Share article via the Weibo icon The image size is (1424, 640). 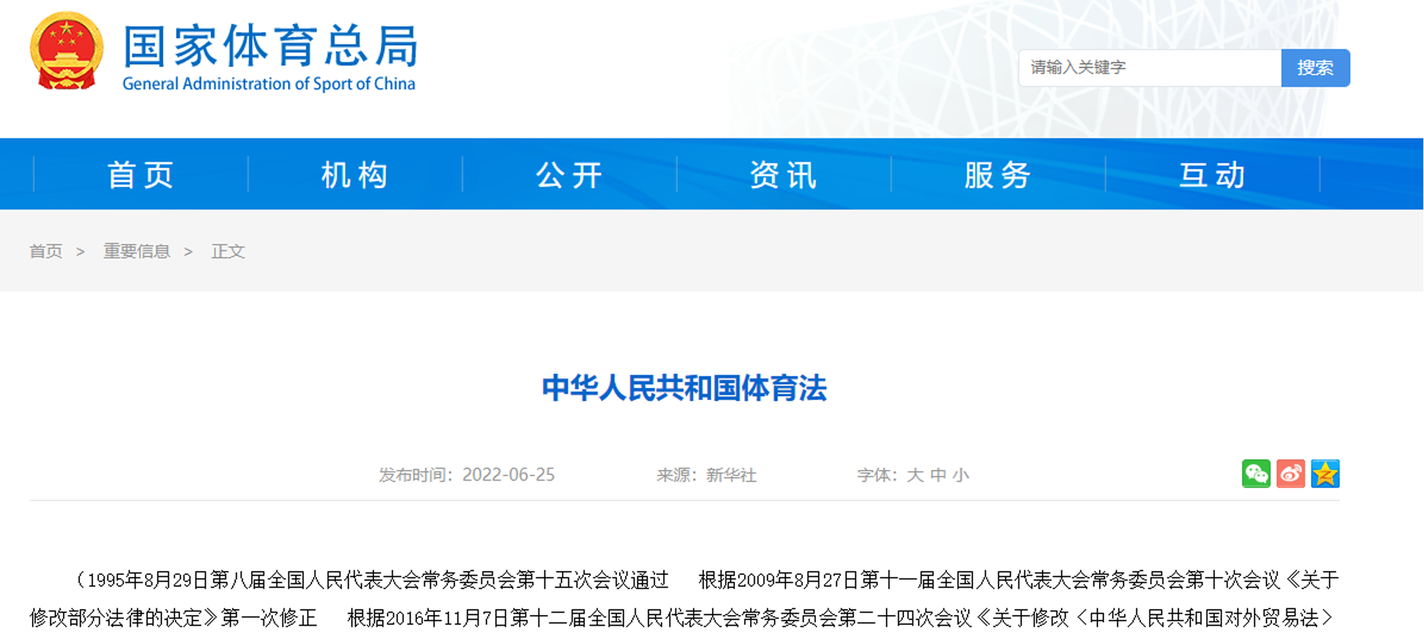pyautogui.click(x=1291, y=474)
